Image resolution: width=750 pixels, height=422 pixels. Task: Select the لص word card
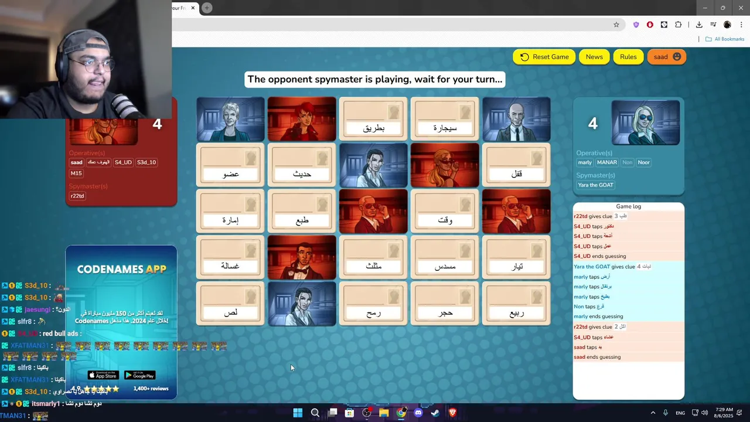(x=230, y=304)
